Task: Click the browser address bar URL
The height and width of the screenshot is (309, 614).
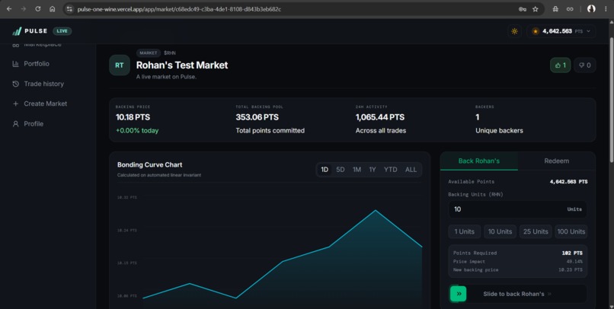Action: tap(179, 9)
